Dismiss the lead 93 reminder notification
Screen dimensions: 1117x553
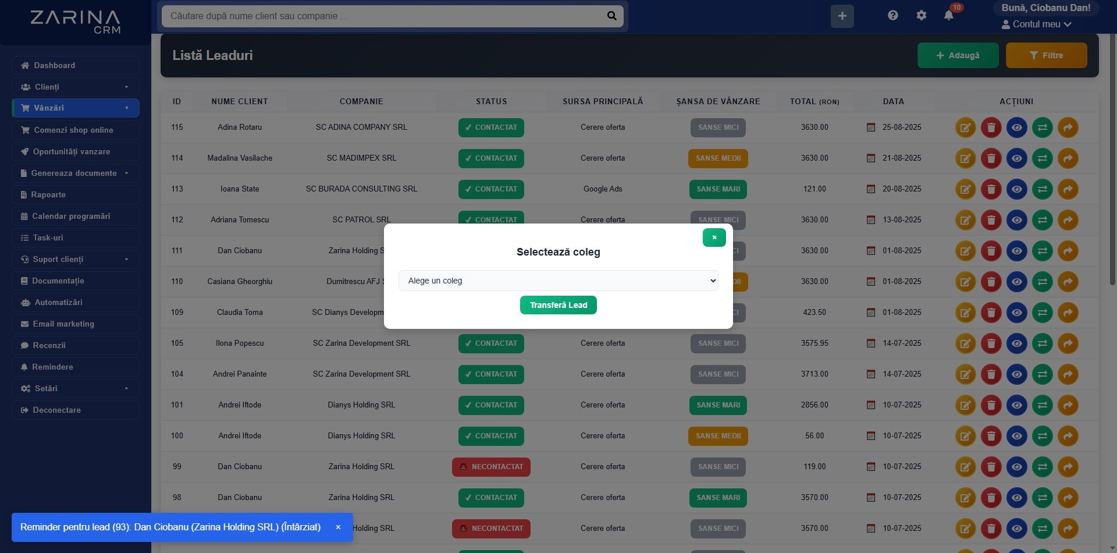pyautogui.click(x=338, y=527)
